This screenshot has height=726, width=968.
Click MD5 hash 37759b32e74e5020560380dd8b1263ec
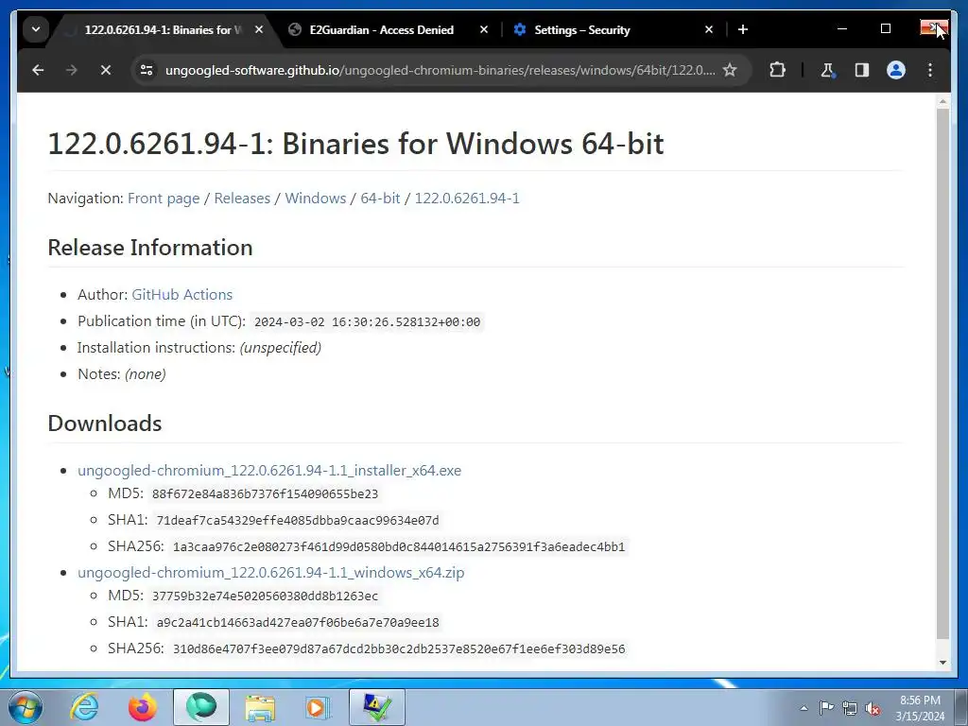click(x=265, y=596)
